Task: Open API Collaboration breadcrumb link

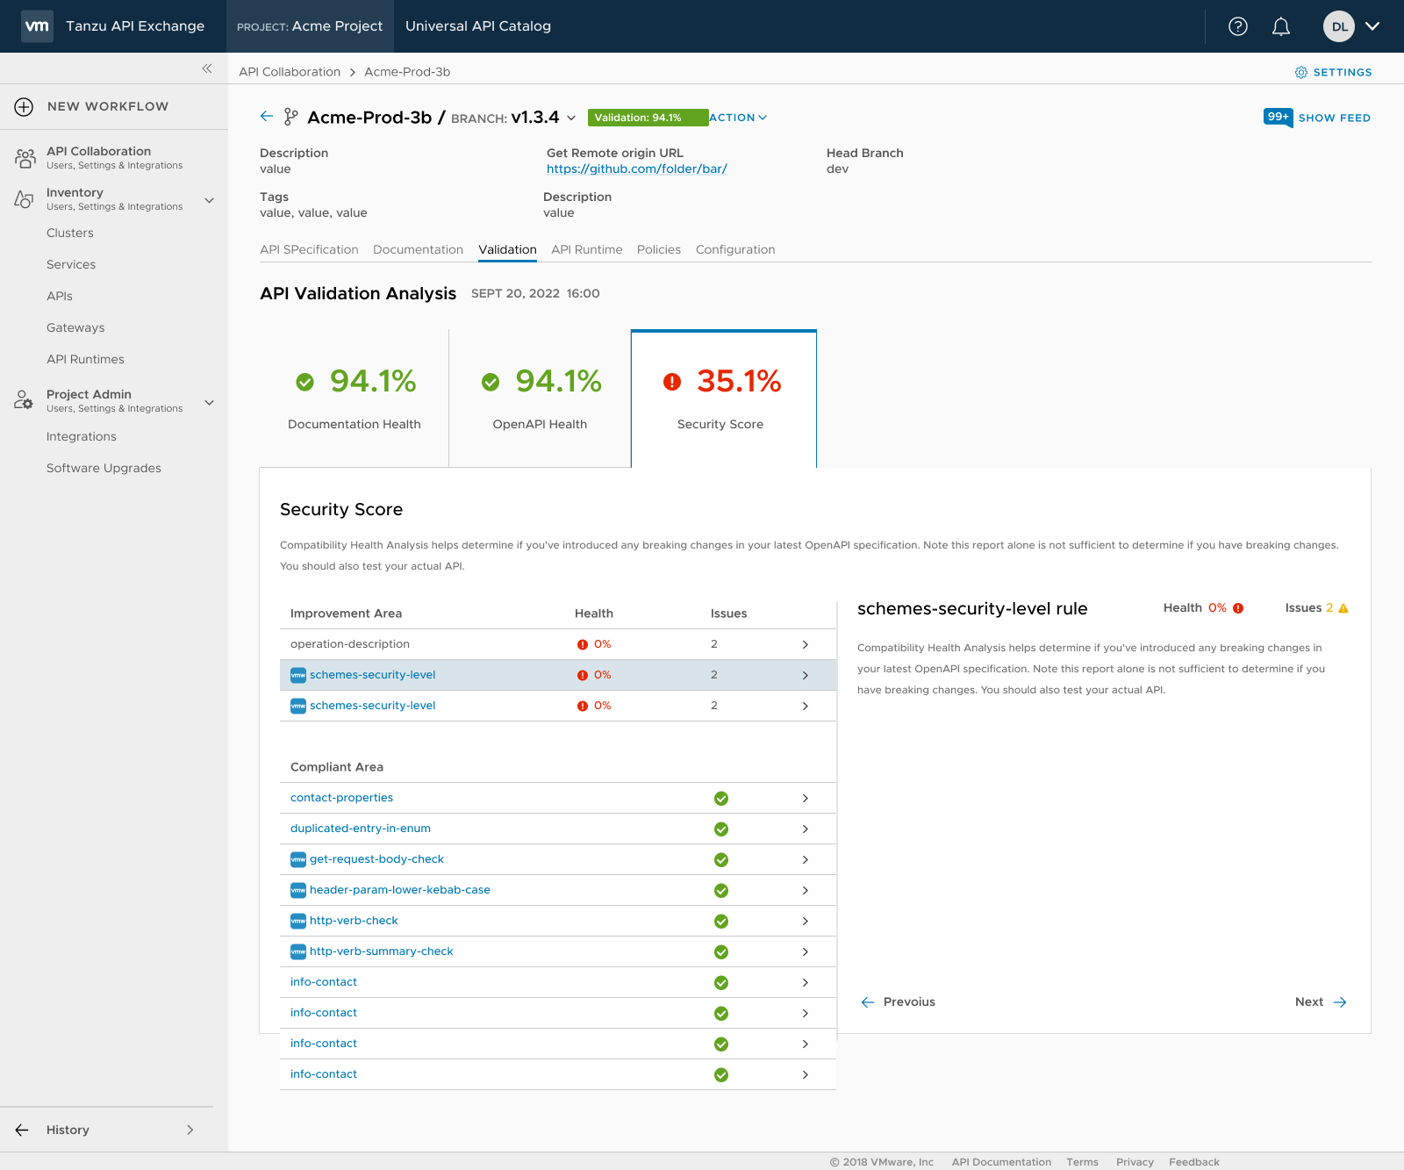Action: [290, 72]
